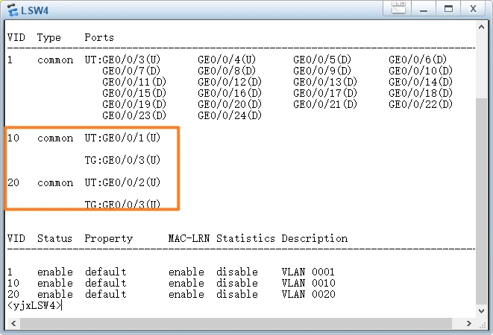This screenshot has height=335, width=493.
Task: Click the LSW4 window title text
Action: pos(35,9)
